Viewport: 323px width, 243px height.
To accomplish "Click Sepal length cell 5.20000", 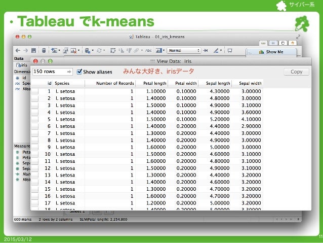I will [x=220, y=119].
